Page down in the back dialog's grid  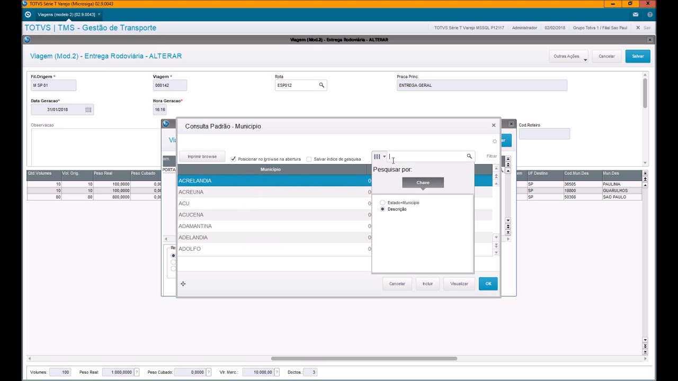point(508,226)
